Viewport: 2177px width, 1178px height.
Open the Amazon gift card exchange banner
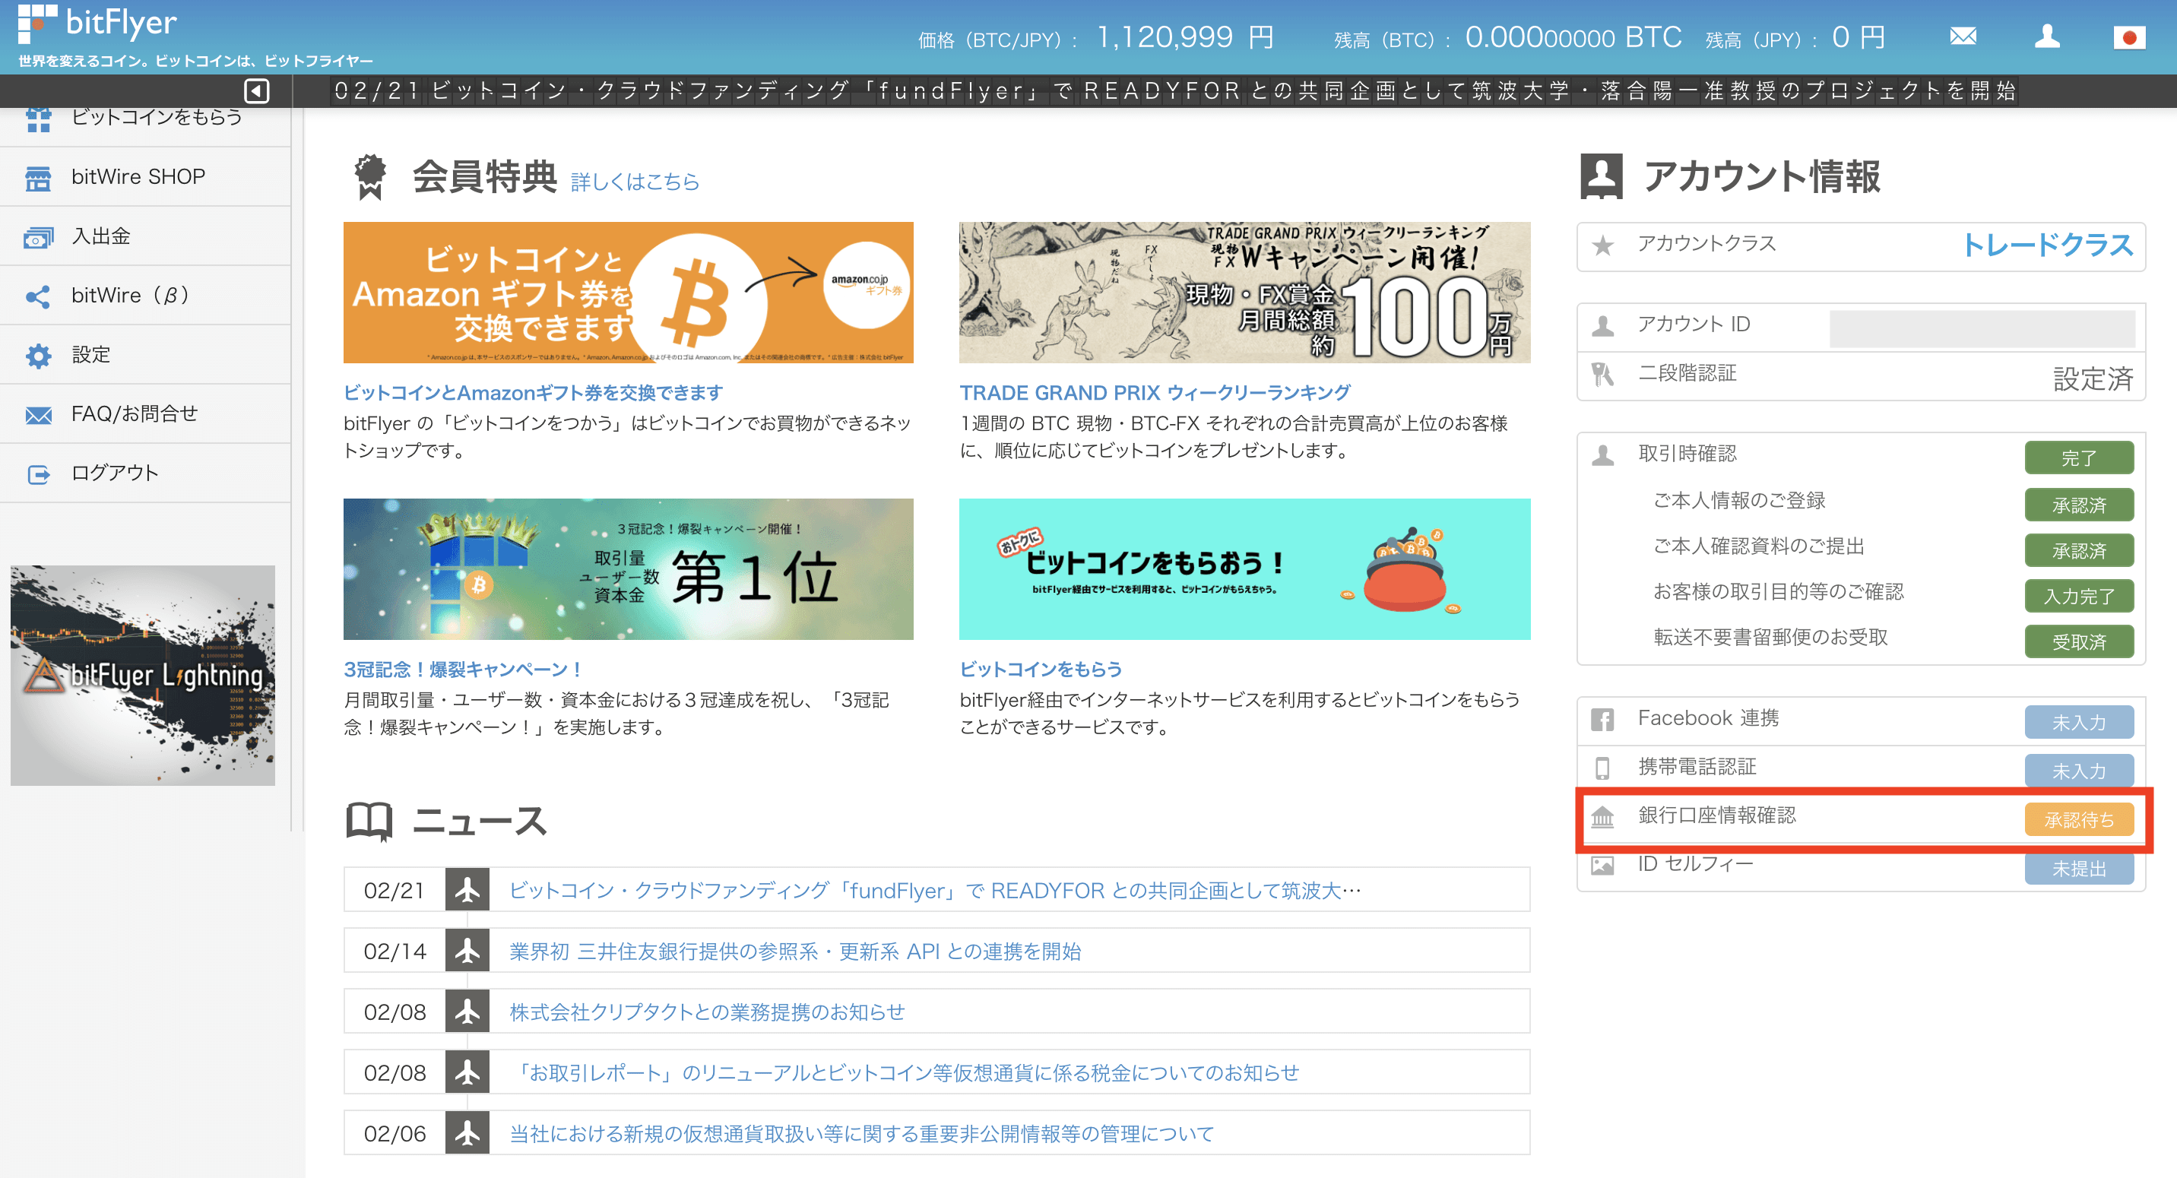coord(628,293)
